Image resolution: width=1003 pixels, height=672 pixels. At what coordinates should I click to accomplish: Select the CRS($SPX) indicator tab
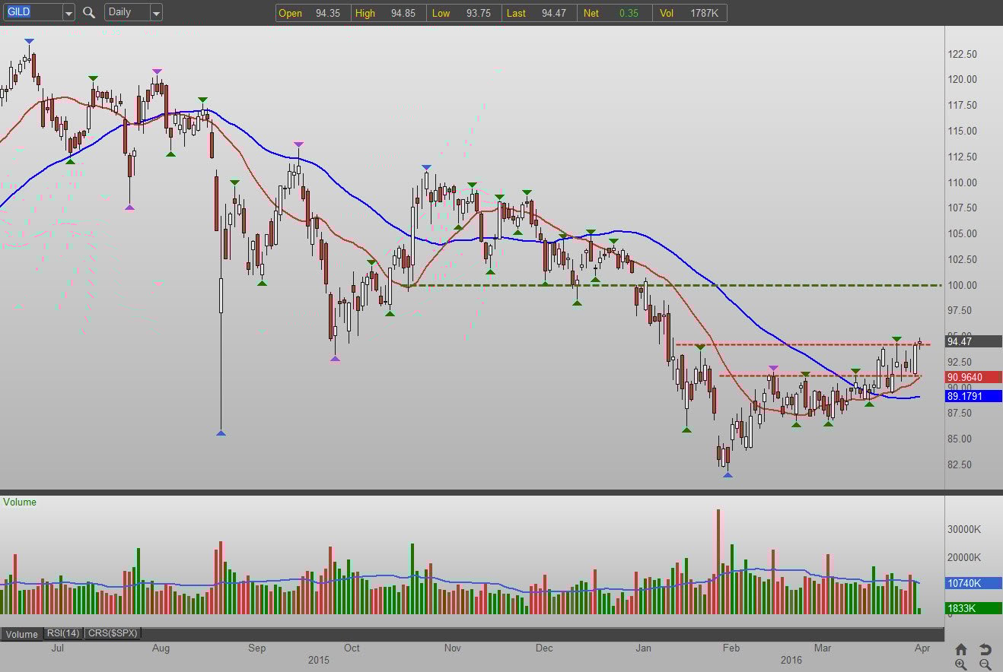coord(113,633)
